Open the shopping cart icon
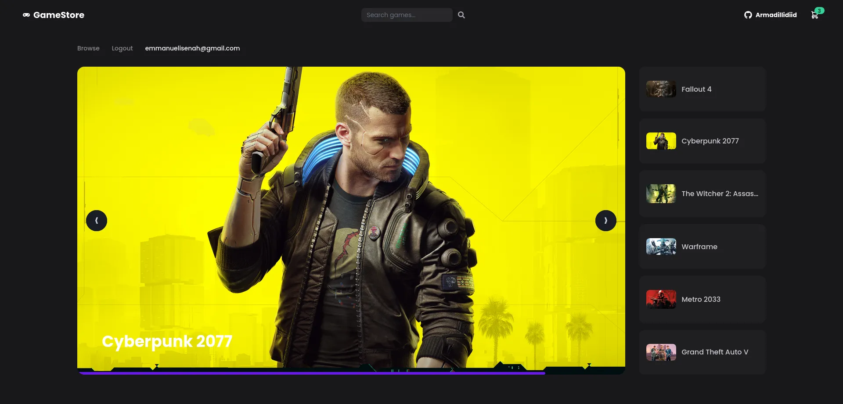The image size is (843, 404). pos(815,15)
